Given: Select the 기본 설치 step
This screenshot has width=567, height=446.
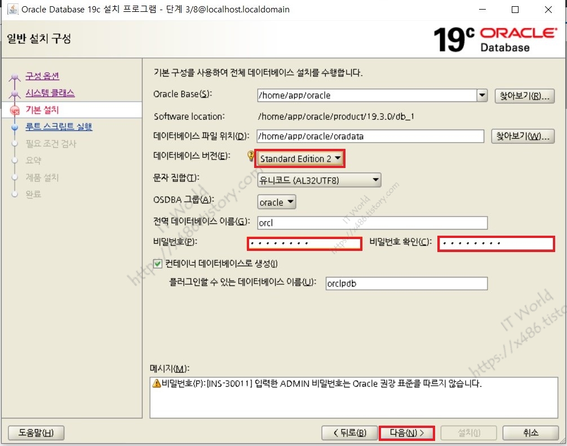Looking at the screenshot, I should 42,110.
